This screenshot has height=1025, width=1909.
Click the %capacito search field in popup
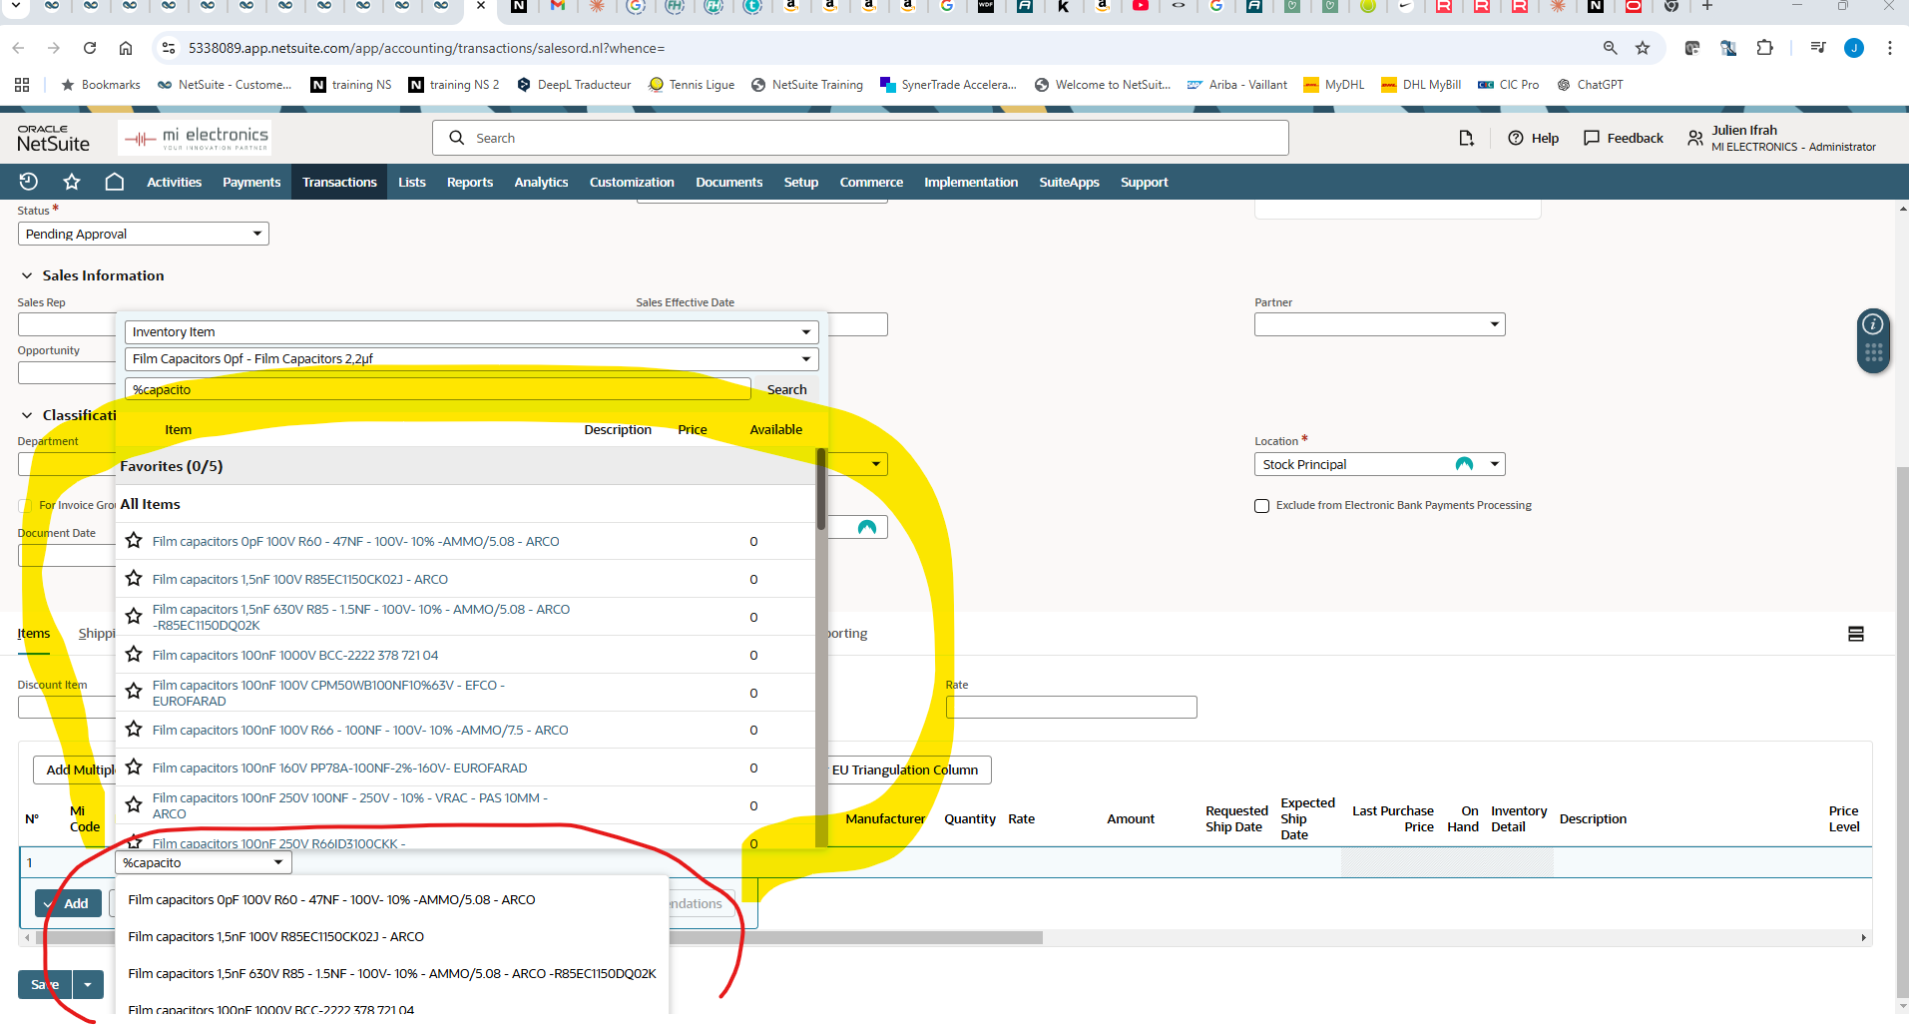pyautogui.click(x=438, y=389)
